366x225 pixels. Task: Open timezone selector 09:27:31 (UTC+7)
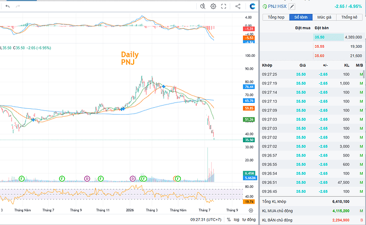(206, 220)
